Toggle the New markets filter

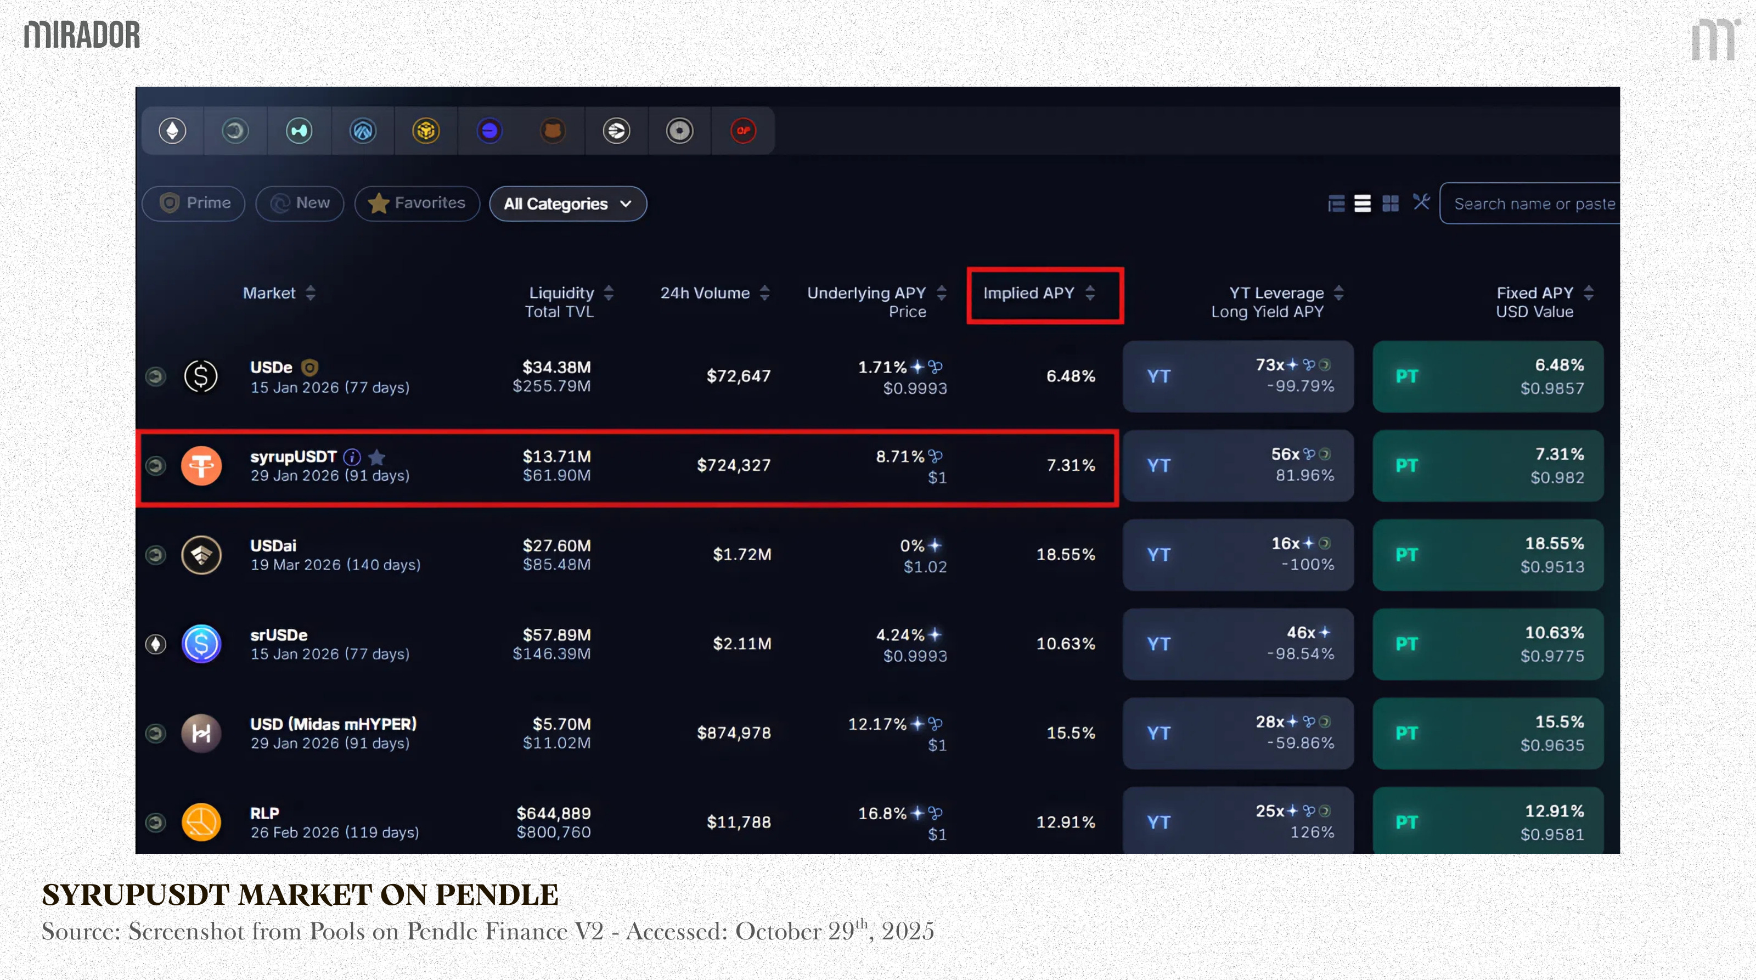(300, 203)
